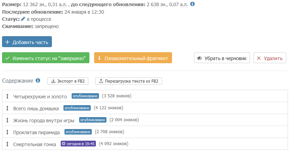Screen dimensions: 290x155
Task: Click опубликовано badge of Проклятая пирамида
Action: [x=78, y=132]
